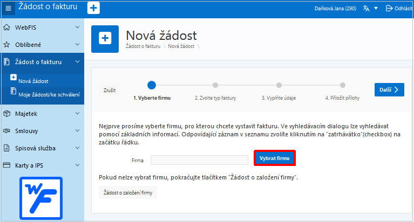Click the hamburger menu icon
414x222 pixels.
pyautogui.click(x=8, y=8)
